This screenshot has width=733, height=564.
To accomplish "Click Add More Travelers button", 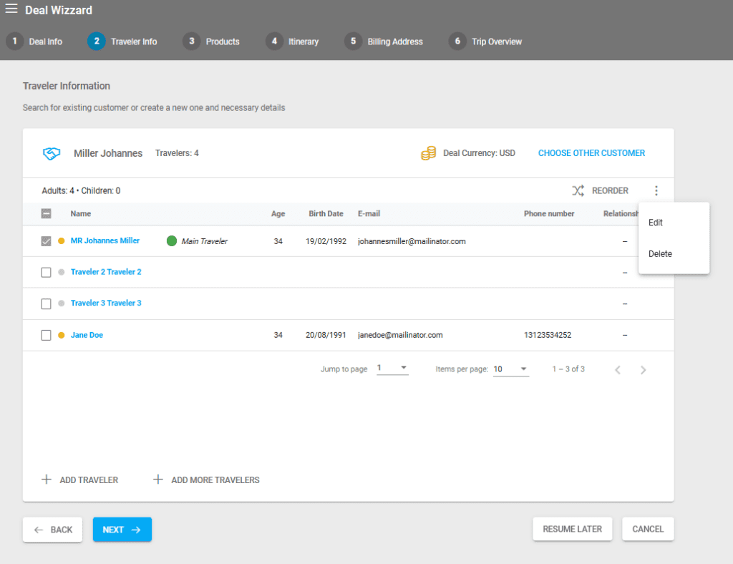I will (x=207, y=480).
